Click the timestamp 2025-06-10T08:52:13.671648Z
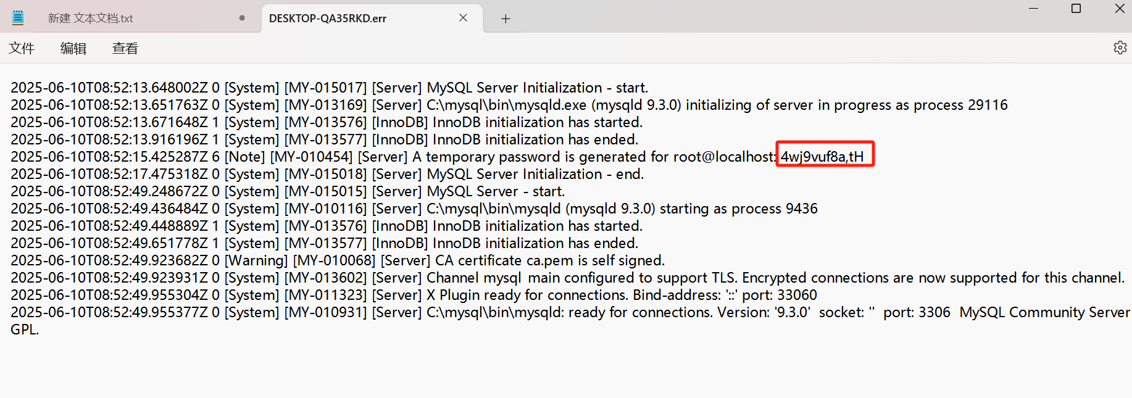 [109, 122]
